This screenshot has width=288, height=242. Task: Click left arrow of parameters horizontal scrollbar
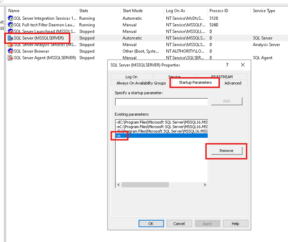click(119, 185)
